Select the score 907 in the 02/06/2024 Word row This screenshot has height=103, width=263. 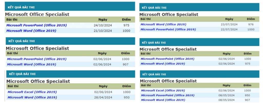(x=125, y=65)
